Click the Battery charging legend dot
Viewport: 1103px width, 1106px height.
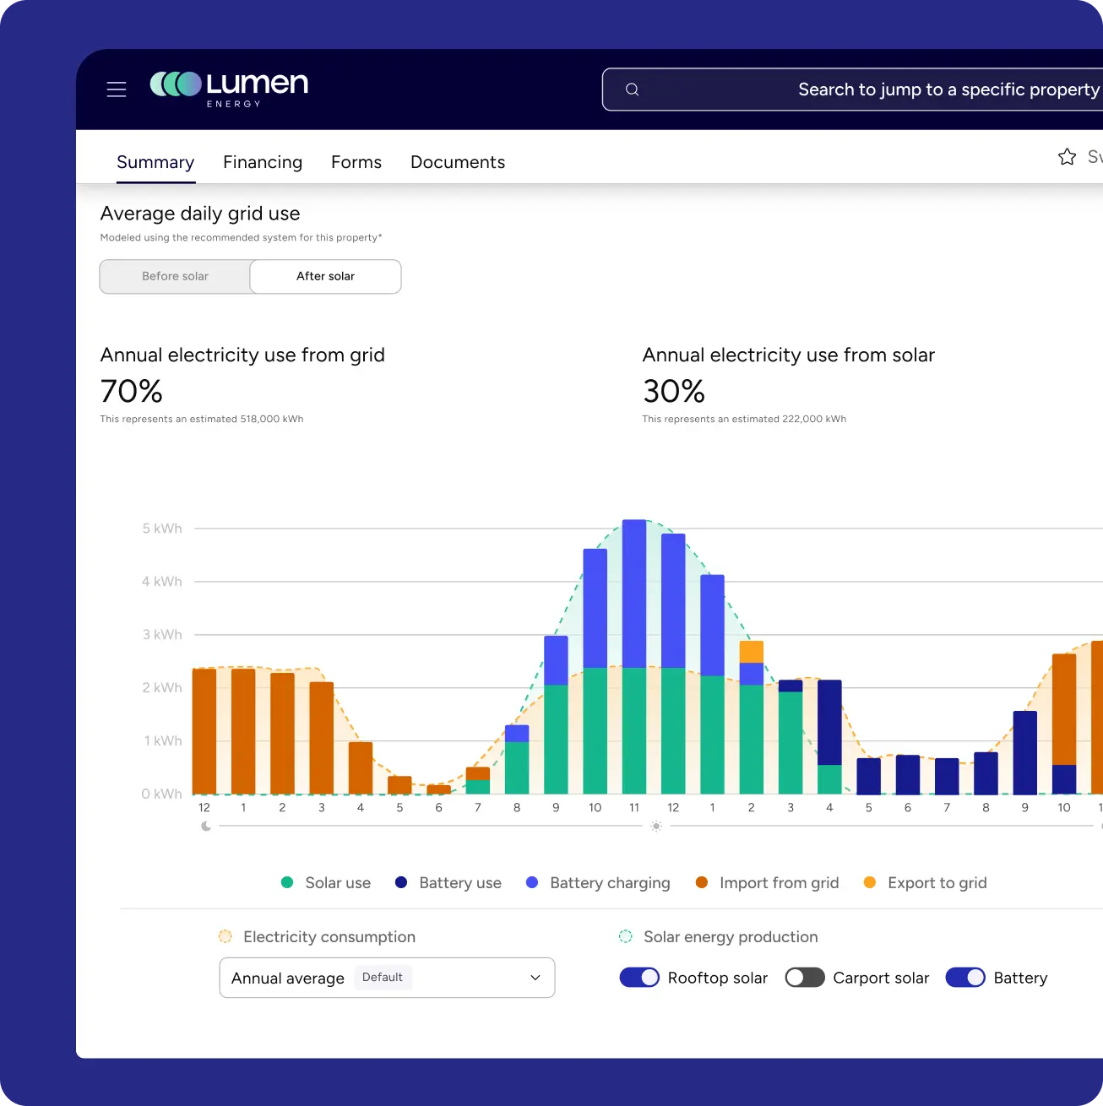point(531,882)
